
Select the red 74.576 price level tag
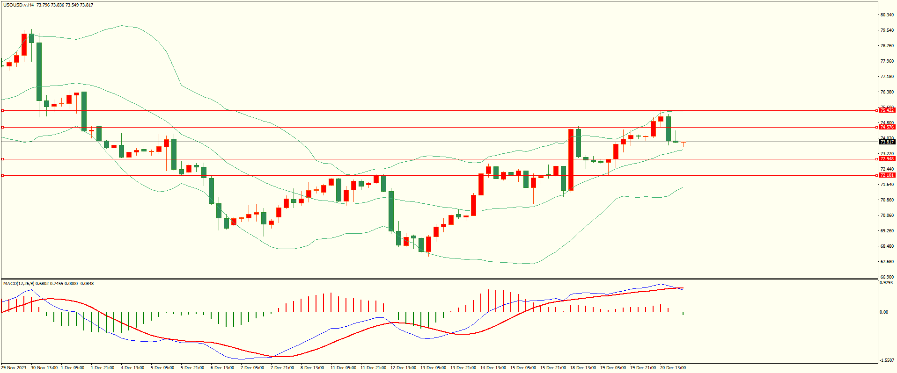887,127
